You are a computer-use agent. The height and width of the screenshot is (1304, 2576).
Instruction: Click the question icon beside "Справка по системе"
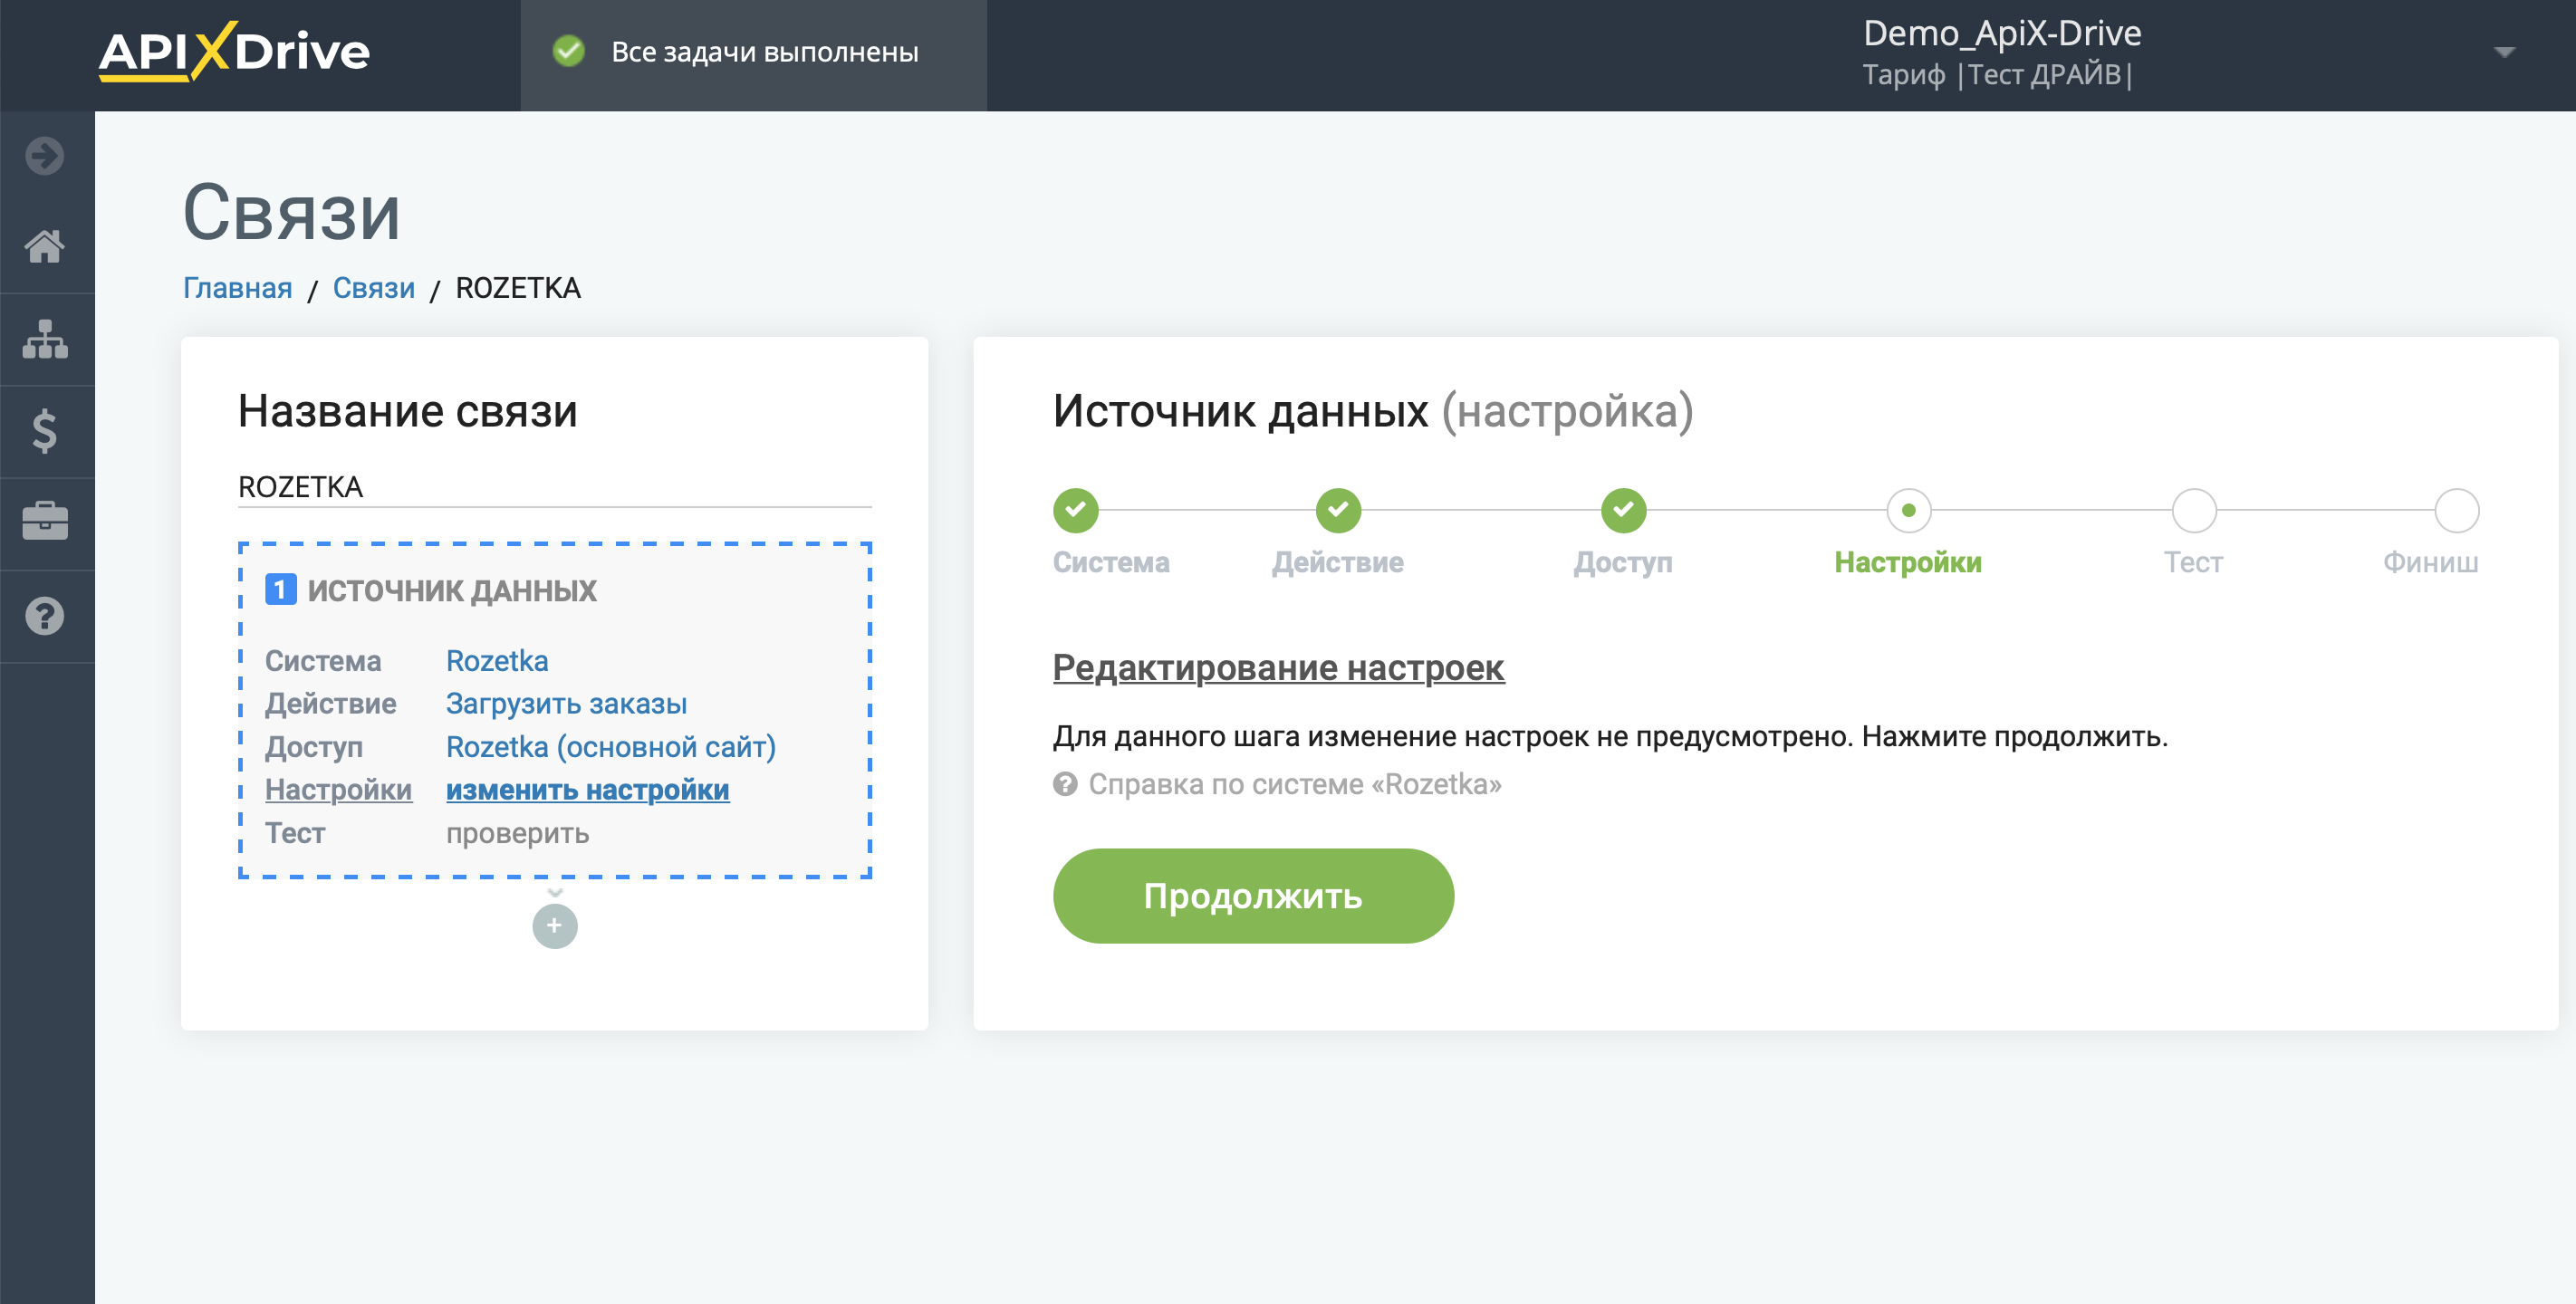(1065, 784)
